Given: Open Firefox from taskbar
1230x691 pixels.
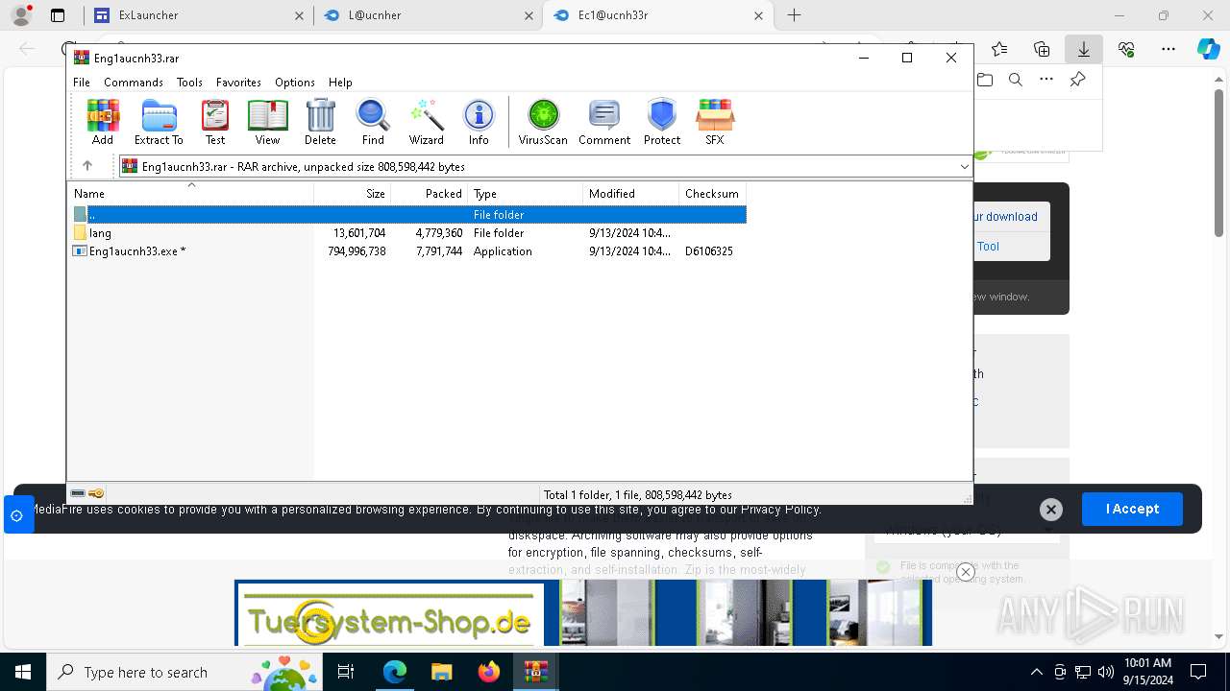Looking at the screenshot, I should 489,672.
